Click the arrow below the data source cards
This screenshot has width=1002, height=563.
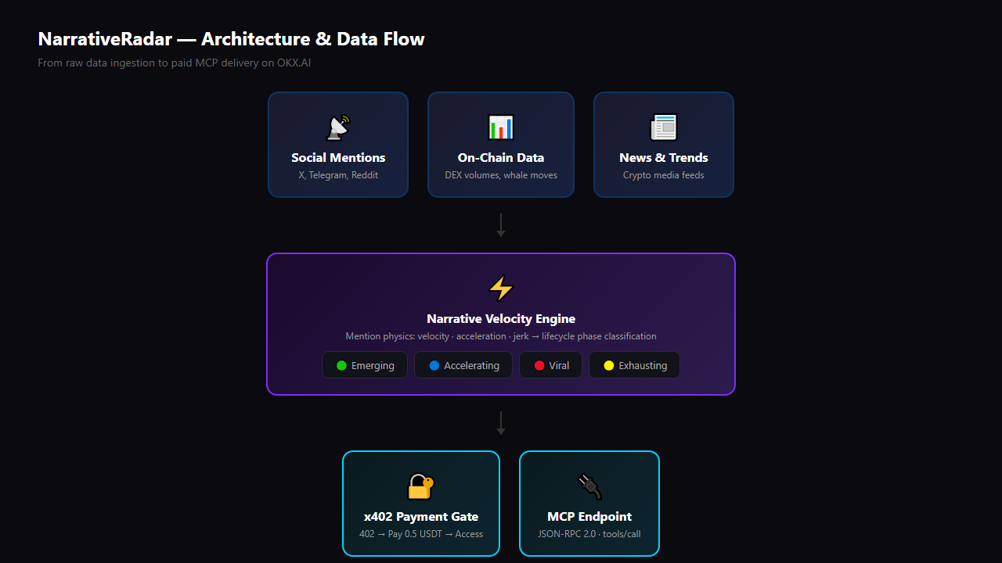tap(501, 225)
